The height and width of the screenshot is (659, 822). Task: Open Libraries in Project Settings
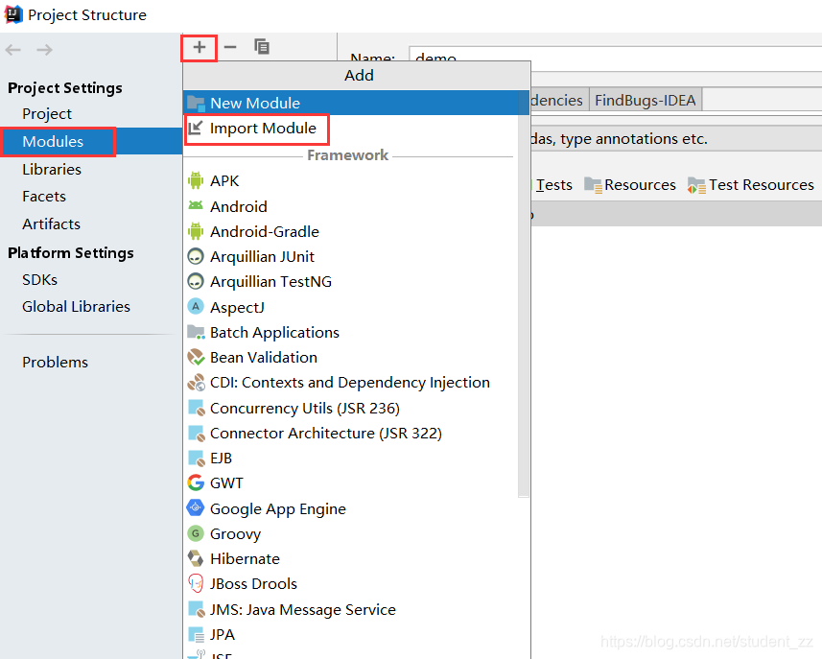coord(52,170)
